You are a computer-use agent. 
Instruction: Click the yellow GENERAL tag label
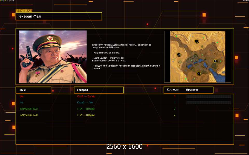click(x=24, y=11)
